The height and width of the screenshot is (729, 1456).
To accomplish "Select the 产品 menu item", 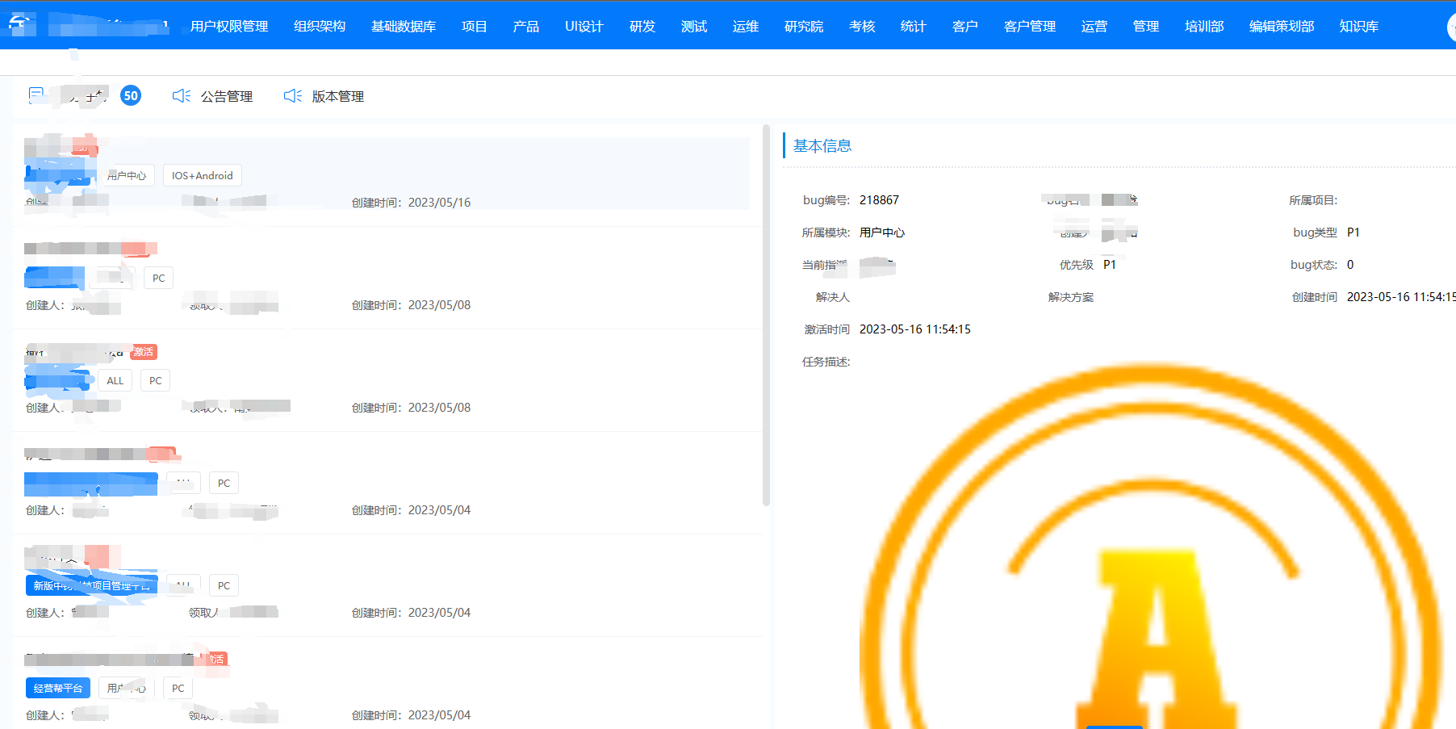I will [x=526, y=27].
